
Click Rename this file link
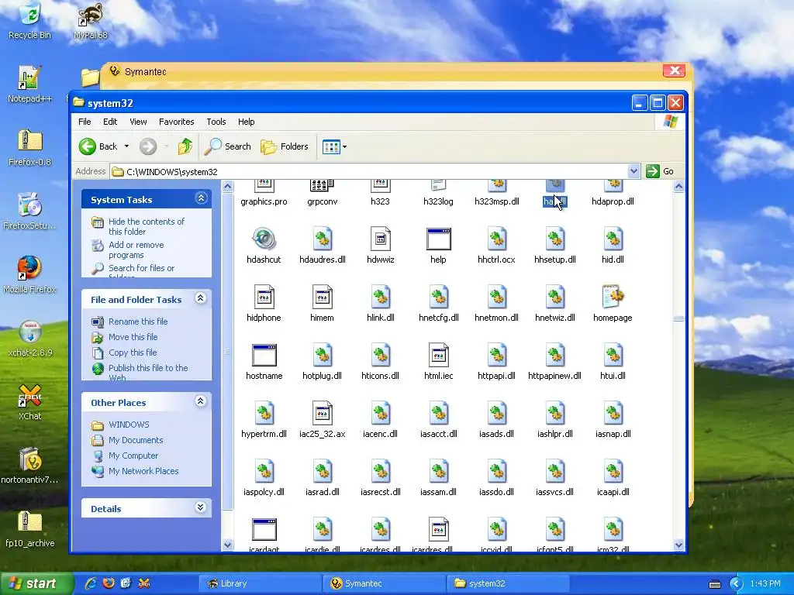coord(138,322)
